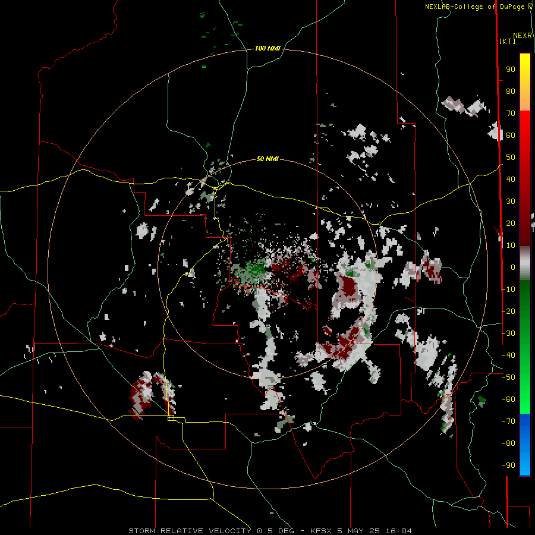Click the 60 value on velocity scale
535x535 pixels.
coord(511,136)
